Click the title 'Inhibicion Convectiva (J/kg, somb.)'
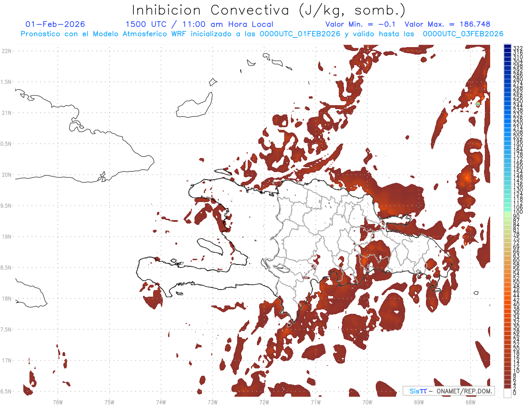 coord(269,10)
